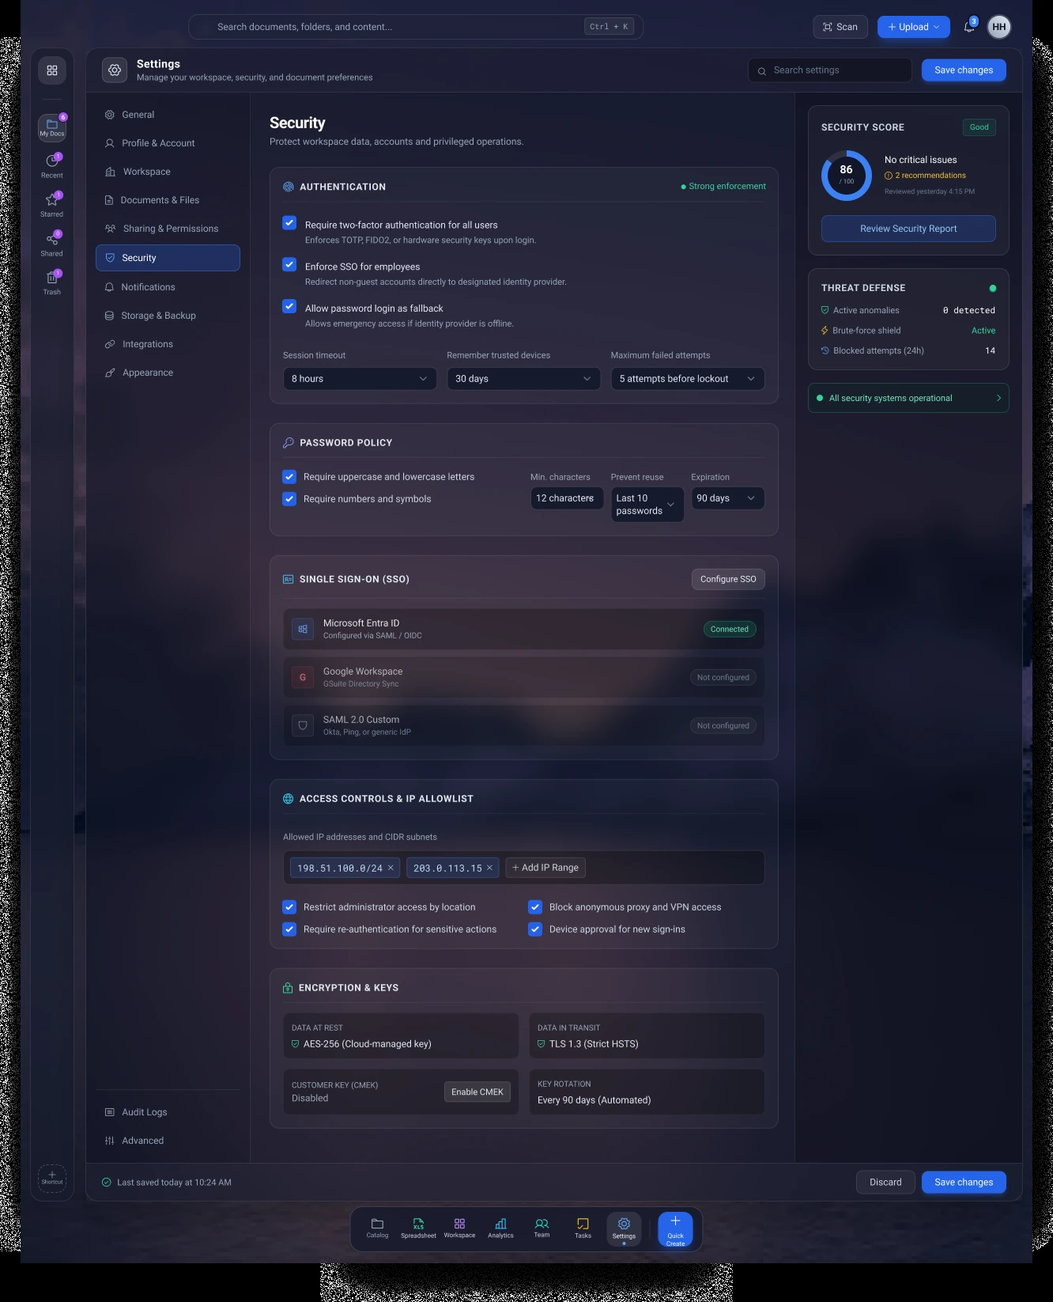Toggle Require numbers and symbols checkbox

click(289, 499)
